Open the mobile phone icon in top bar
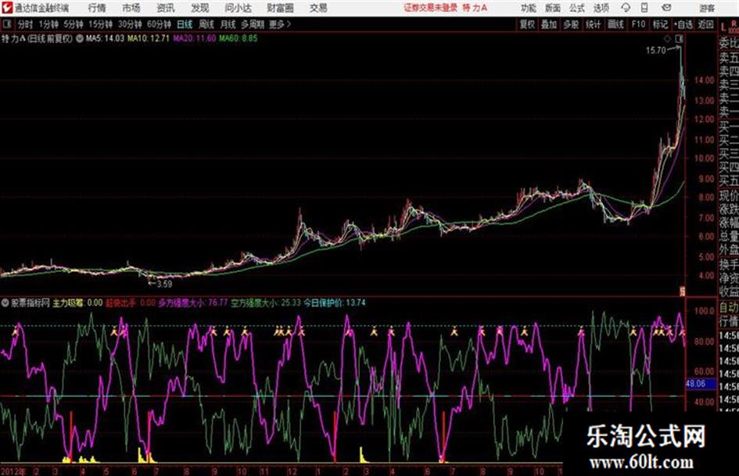Image resolution: width=739 pixels, height=476 pixels. [644, 8]
